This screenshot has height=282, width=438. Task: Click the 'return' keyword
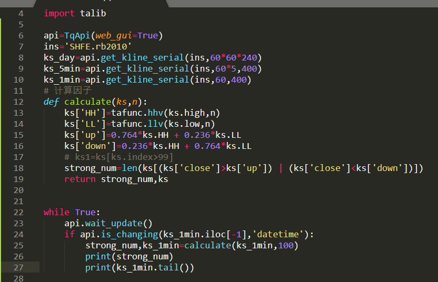tap(80, 179)
